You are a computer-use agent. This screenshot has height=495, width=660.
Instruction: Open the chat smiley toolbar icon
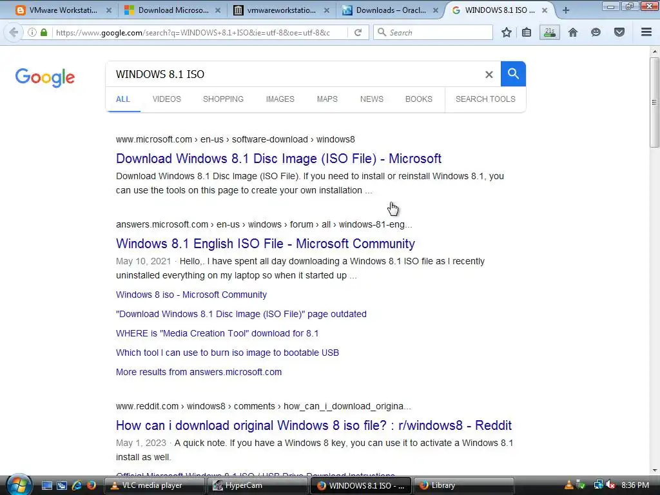[x=596, y=32]
